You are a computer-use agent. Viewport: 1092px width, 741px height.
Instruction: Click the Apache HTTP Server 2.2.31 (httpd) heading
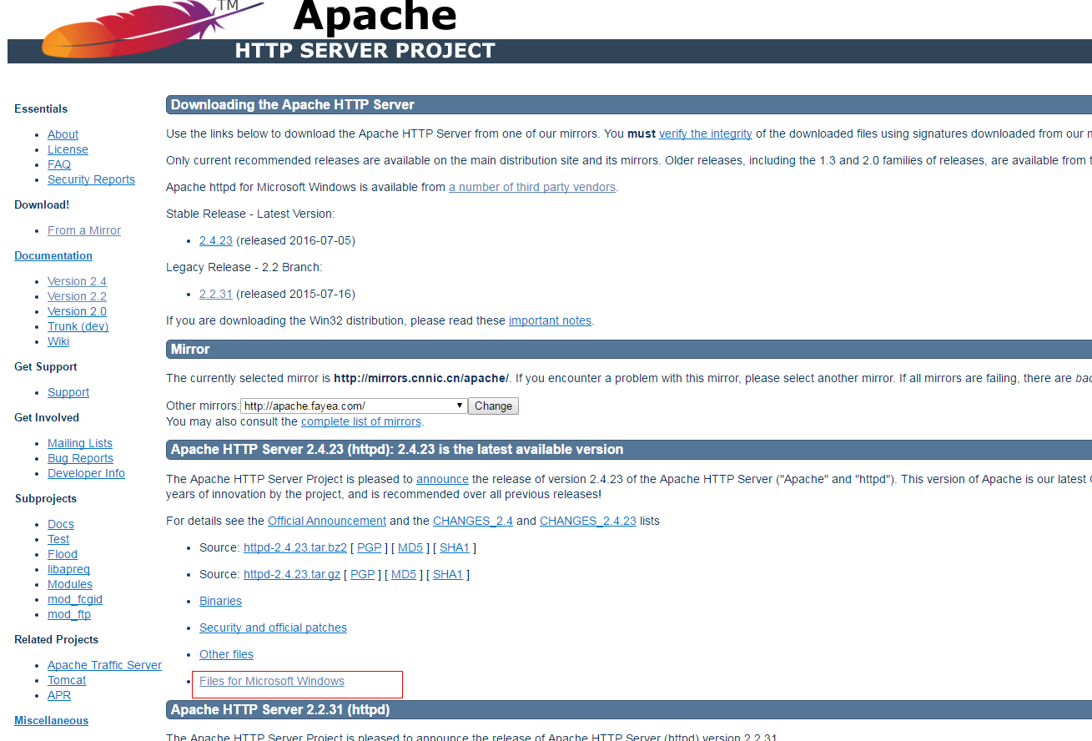coord(280,709)
